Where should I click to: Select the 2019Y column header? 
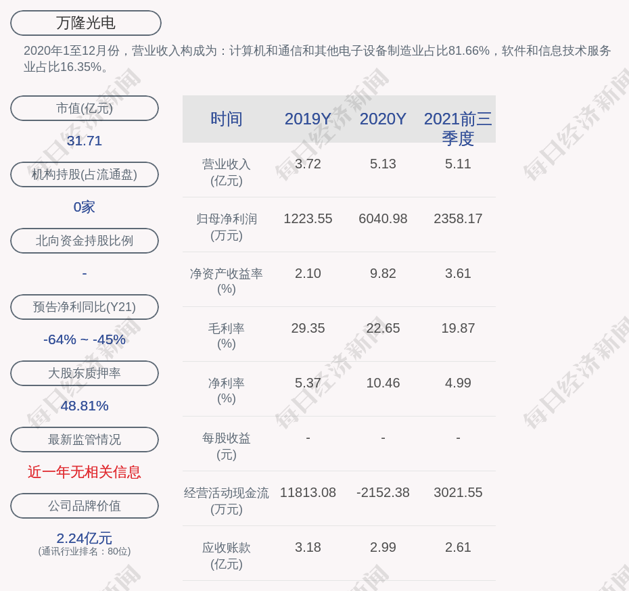(308, 119)
